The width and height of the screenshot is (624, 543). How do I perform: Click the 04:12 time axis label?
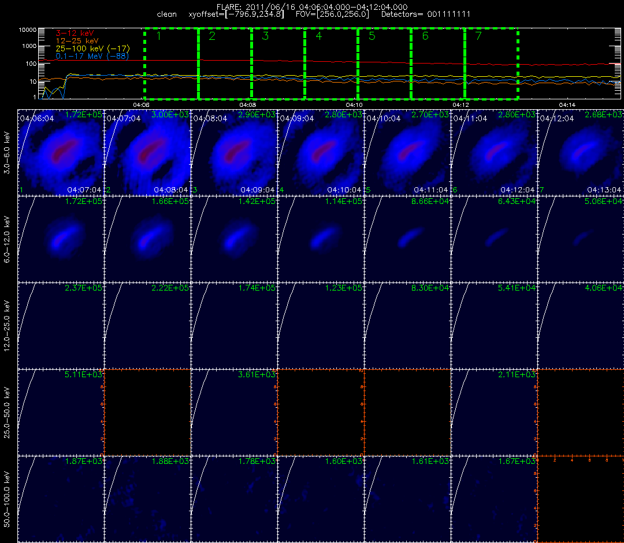[461, 105]
